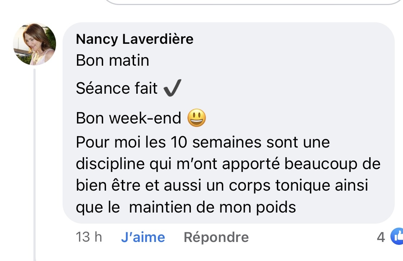View the reaction count of 4

pos(381,237)
